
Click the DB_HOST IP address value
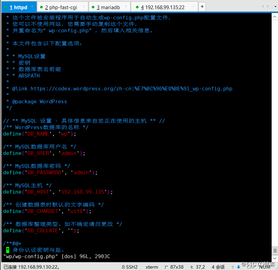point(83,192)
